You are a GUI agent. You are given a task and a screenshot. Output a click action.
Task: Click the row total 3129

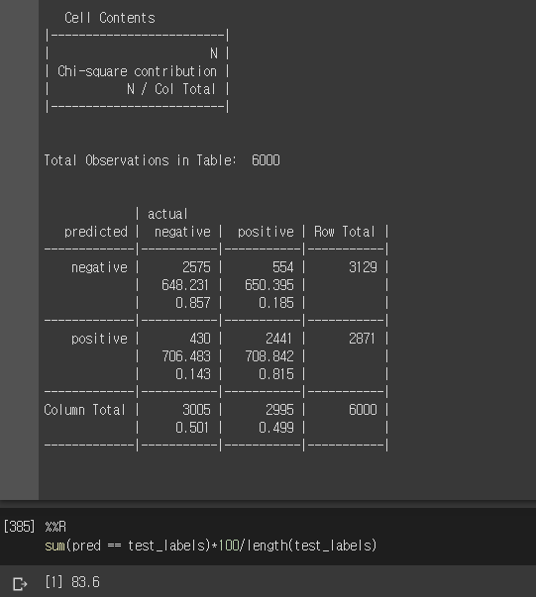(x=363, y=267)
